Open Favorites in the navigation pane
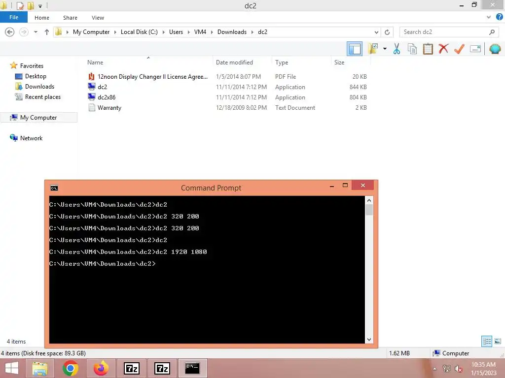This screenshot has width=505, height=378. coord(32,65)
